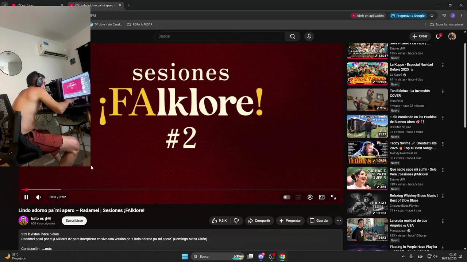The height and width of the screenshot is (262, 467).
Task: Dislike the video with thumbs down
Action: coord(236,221)
